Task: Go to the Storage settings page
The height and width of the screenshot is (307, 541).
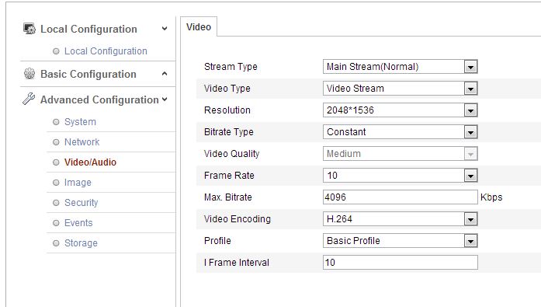Action: pos(81,242)
